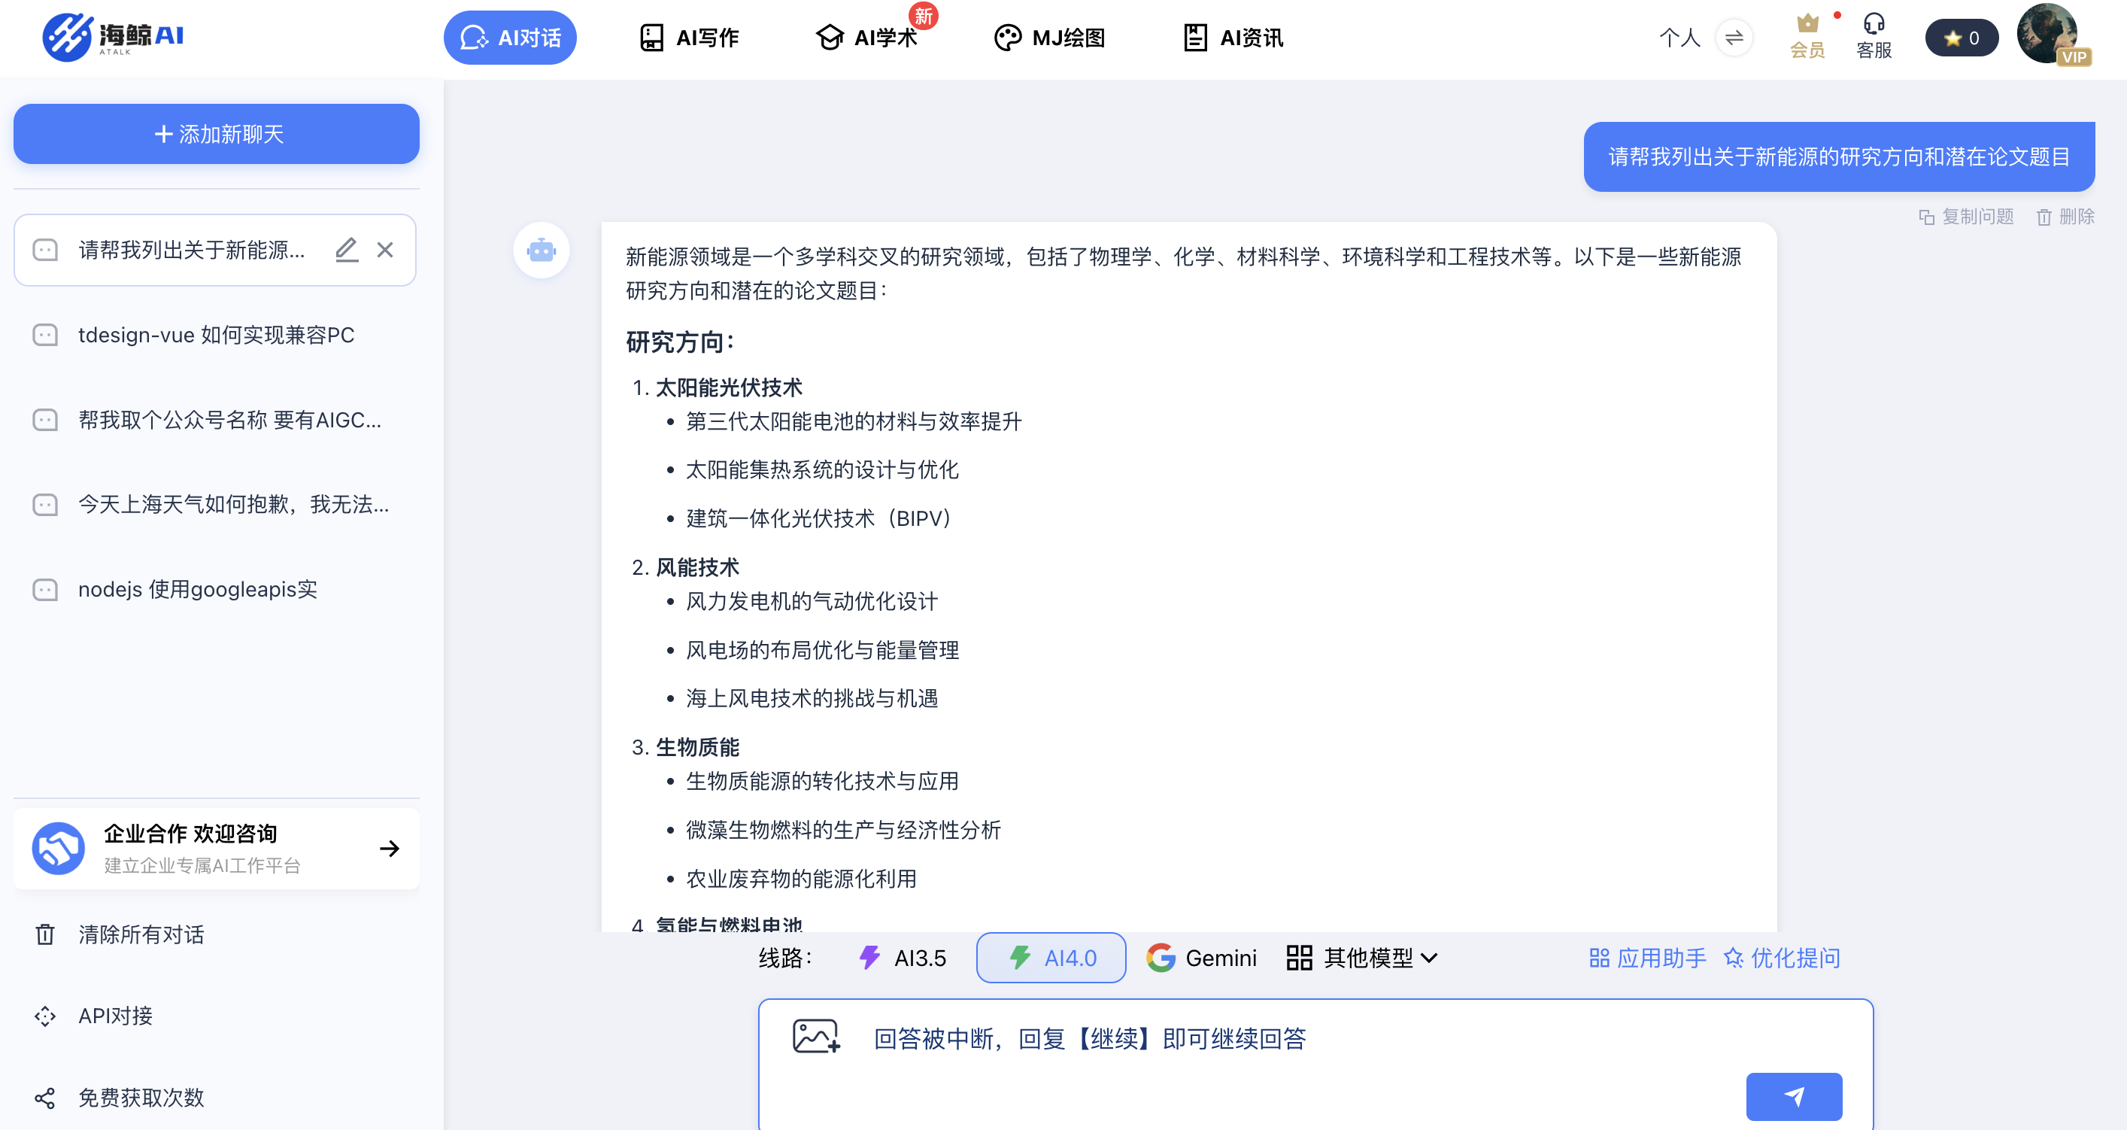The height and width of the screenshot is (1130, 2127).
Task: Click the image upload icon
Action: point(816,1036)
